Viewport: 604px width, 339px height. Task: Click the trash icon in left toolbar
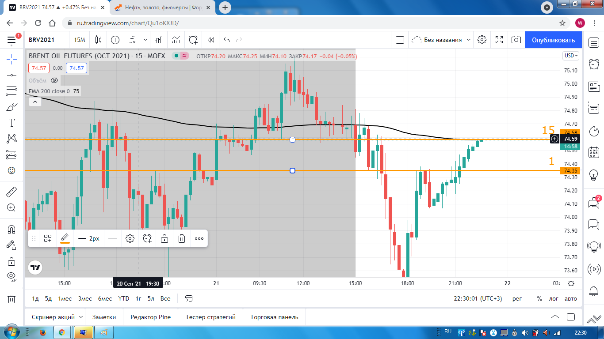pyautogui.click(x=11, y=298)
